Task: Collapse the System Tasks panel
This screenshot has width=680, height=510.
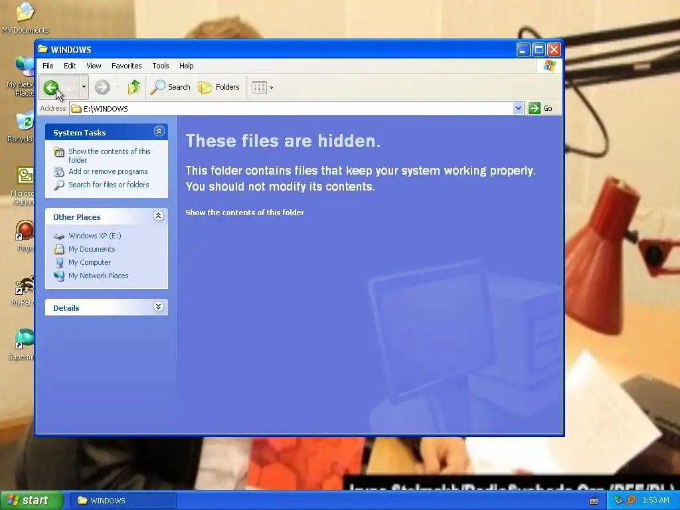Action: [159, 131]
